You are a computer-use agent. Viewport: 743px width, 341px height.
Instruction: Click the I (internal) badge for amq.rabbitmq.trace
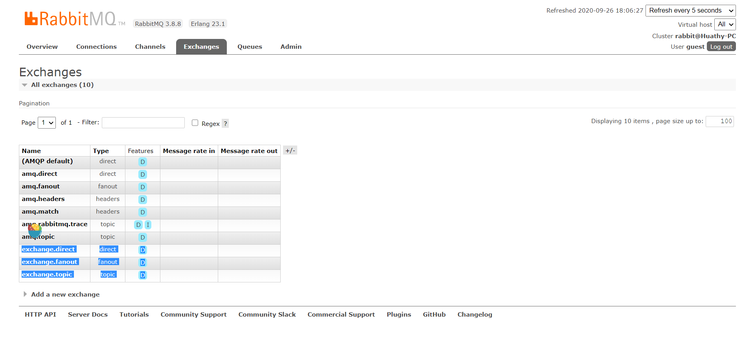(148, 225)
